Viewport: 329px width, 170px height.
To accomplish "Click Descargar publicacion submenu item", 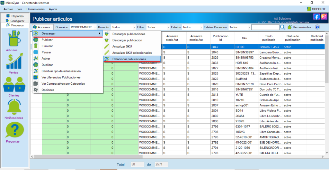I will (132, 40).
